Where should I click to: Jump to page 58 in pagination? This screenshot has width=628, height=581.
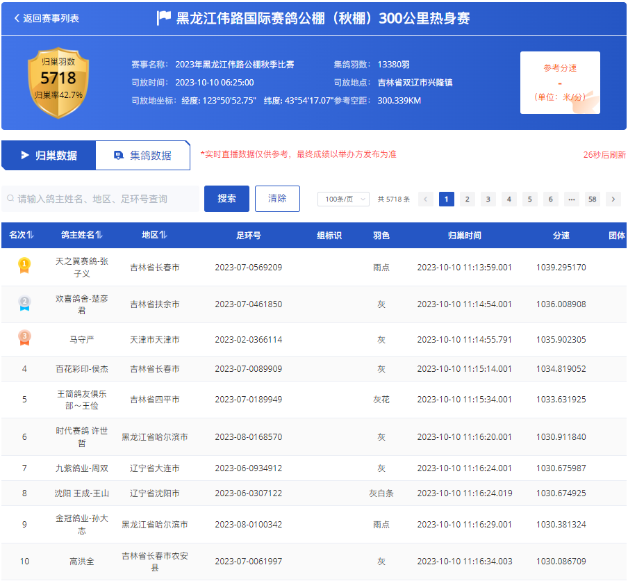coord(592,199)
